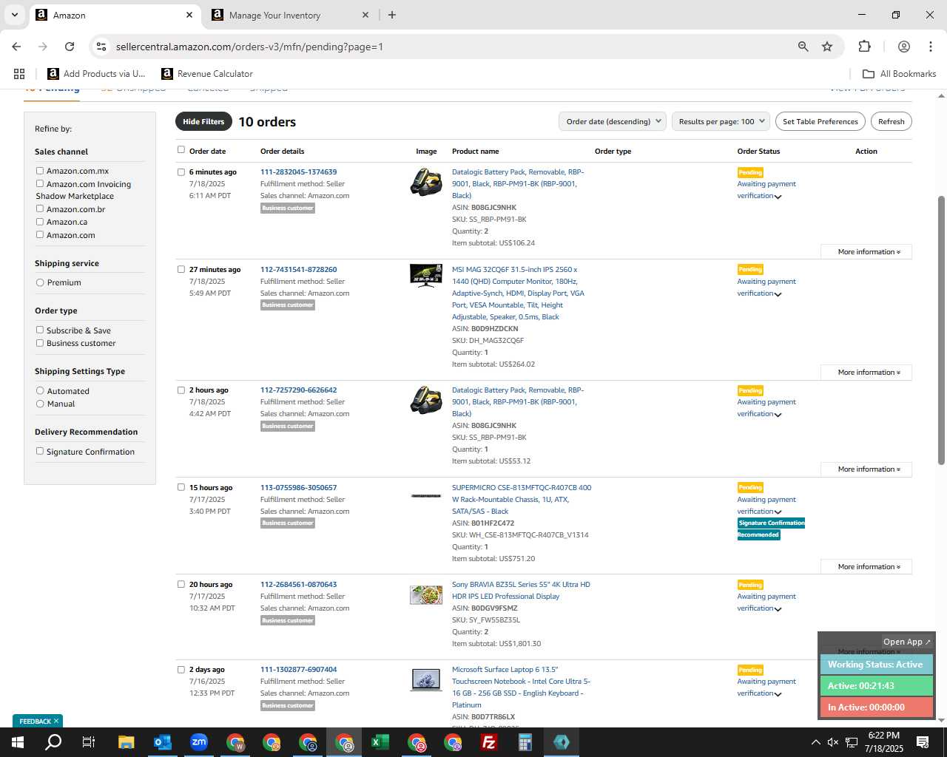
Task: Open the Windows Start menu
Action: click(x=18, y=742)
